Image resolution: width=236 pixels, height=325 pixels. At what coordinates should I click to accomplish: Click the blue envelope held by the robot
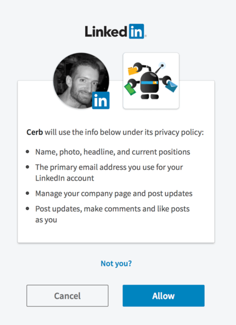click(x=171, y=86)
